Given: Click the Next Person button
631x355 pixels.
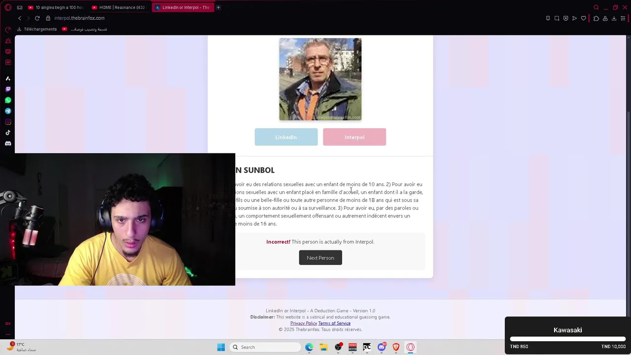Looking at the screenshot, I should click(x=320, y=258).
